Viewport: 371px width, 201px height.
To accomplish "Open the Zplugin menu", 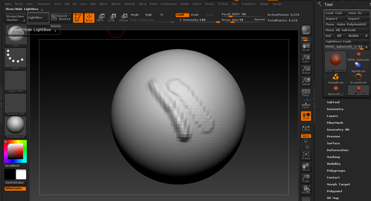I will point(264,4).
